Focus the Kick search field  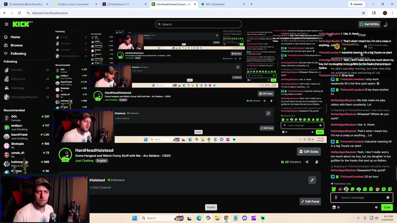(x=198, y=24)
